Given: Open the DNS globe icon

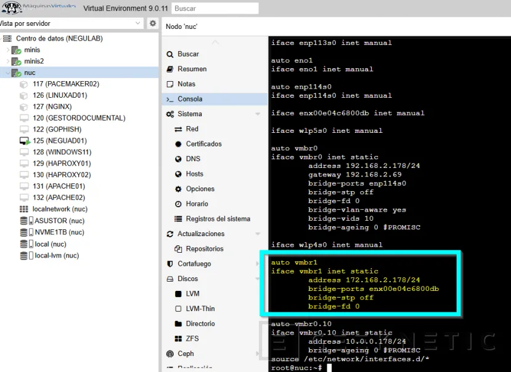Looking at the screenshot, I should (180, 159).
